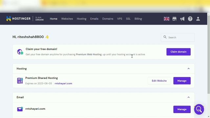
Task: Open the Domains menu
Action: 108,19
